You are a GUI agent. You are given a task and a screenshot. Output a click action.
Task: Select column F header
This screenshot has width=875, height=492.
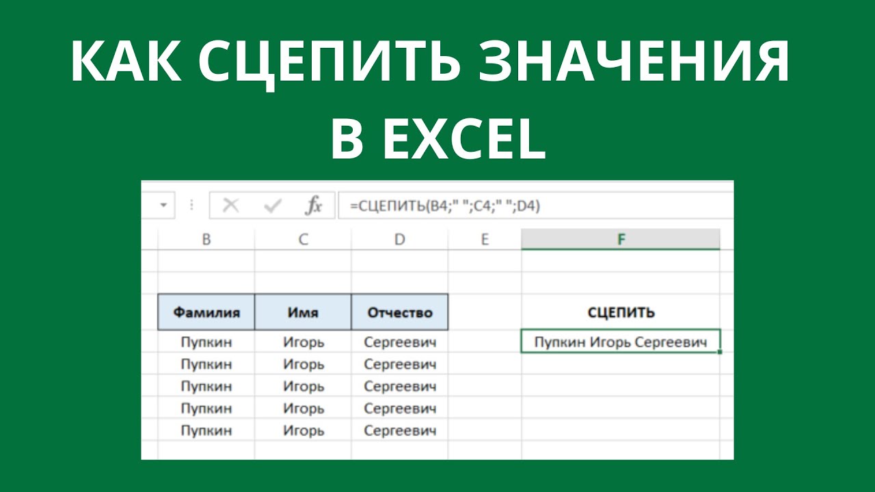point(621,239)
